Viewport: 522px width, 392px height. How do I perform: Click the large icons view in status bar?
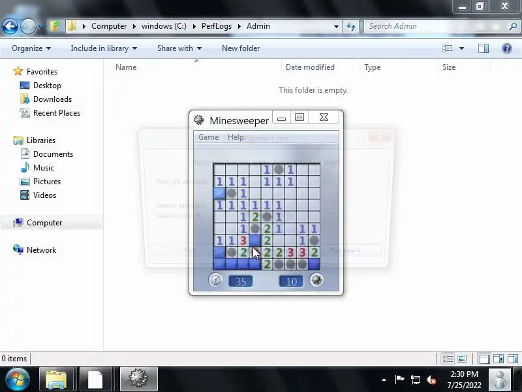[x=462, y=359]
